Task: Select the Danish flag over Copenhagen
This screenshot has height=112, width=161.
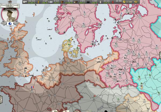Action: (78, 46)
